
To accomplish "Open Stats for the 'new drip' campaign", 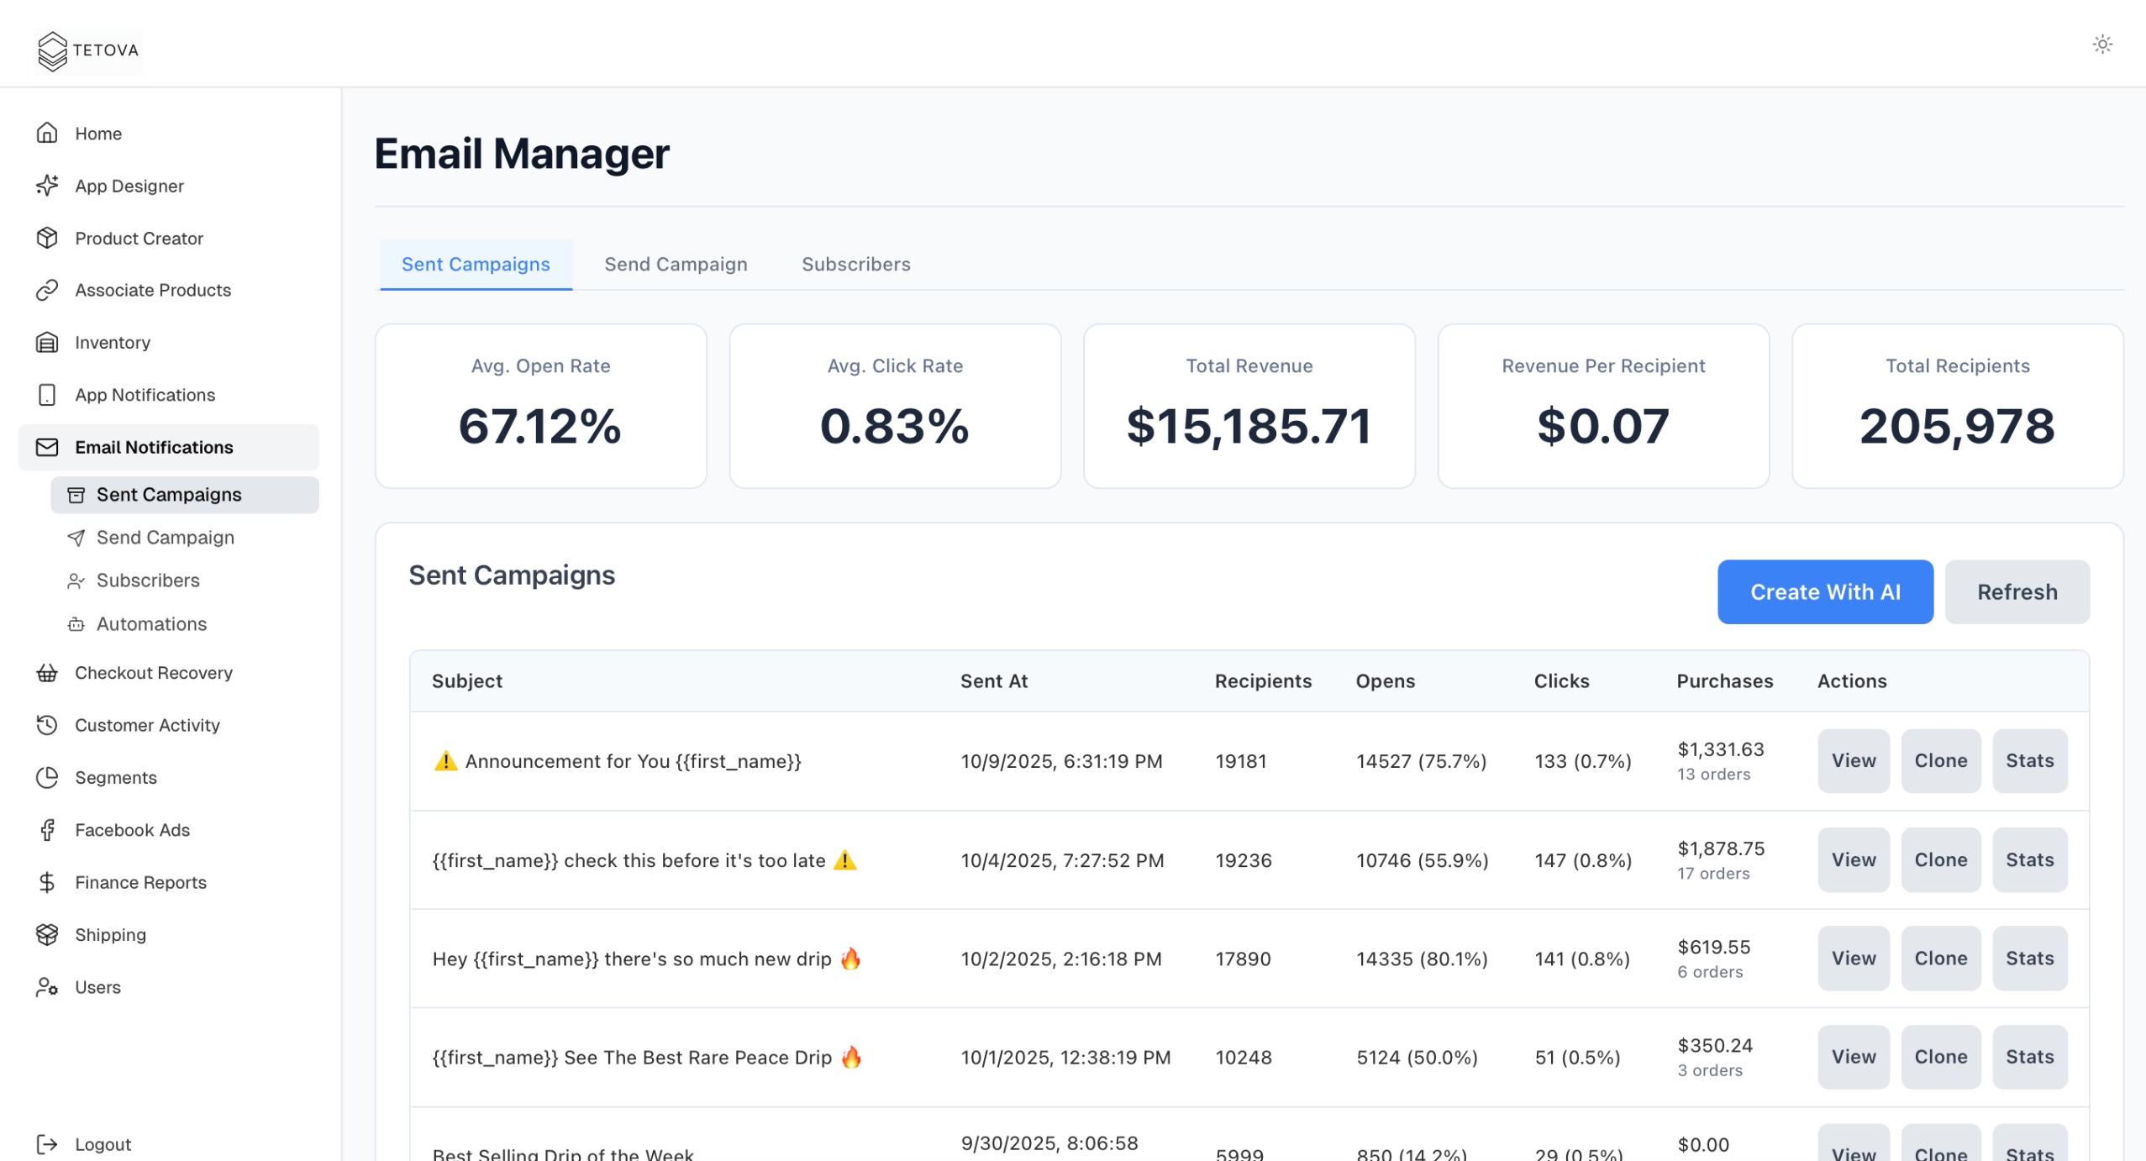I will click(x=2029, y=959).
